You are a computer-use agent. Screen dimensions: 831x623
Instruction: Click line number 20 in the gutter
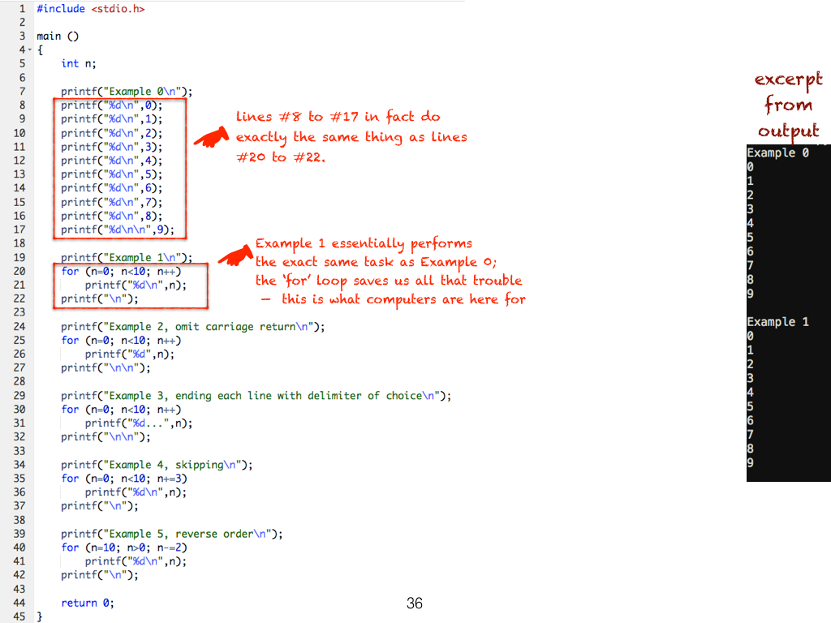19,272
